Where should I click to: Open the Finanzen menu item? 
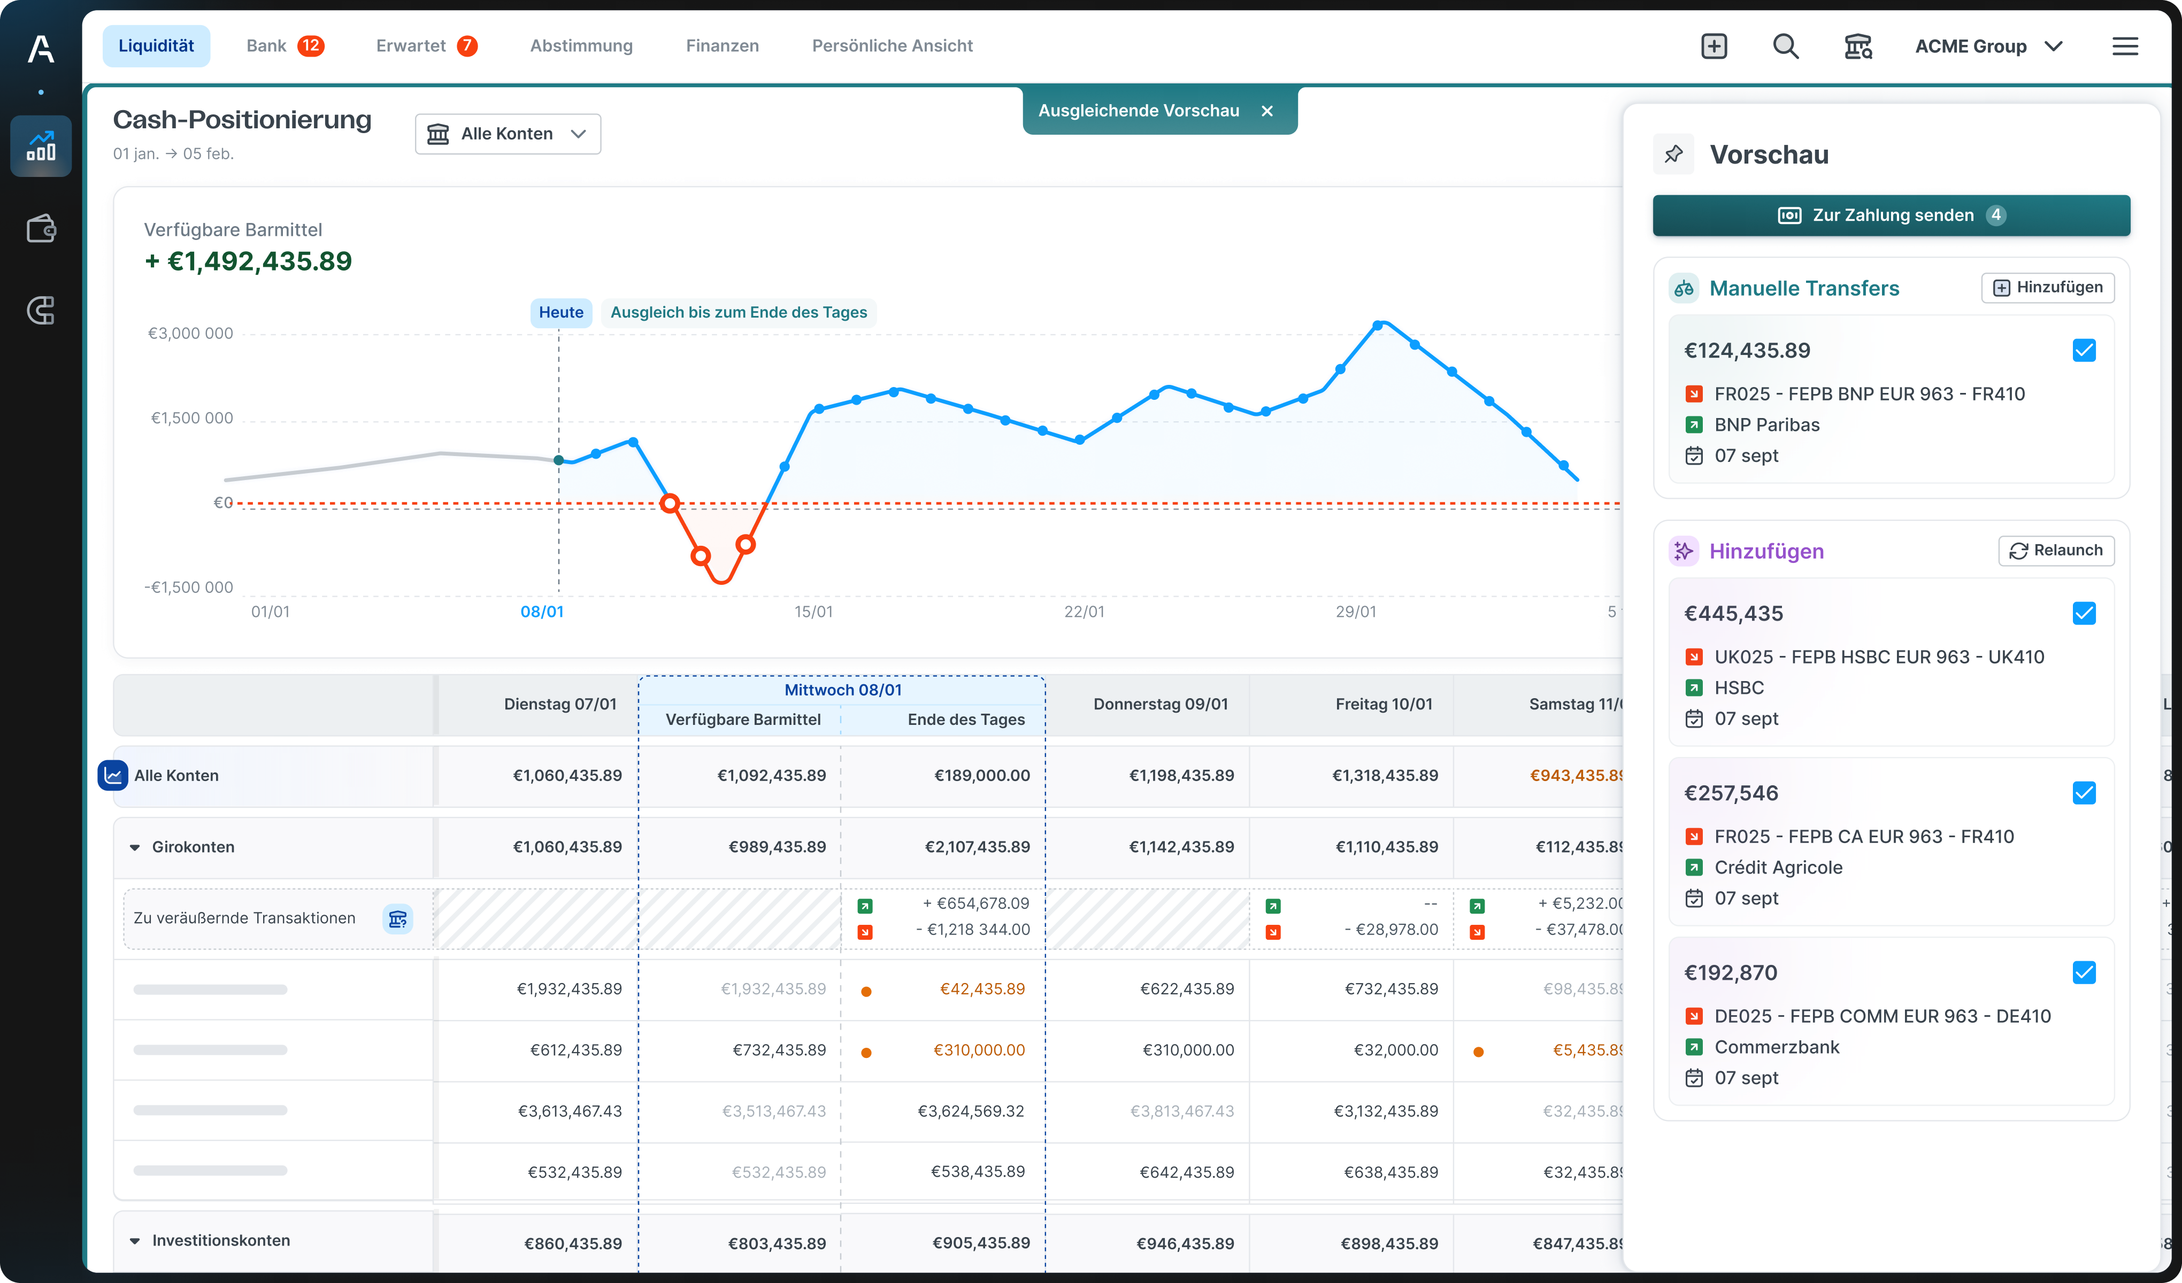click(722, 46)
